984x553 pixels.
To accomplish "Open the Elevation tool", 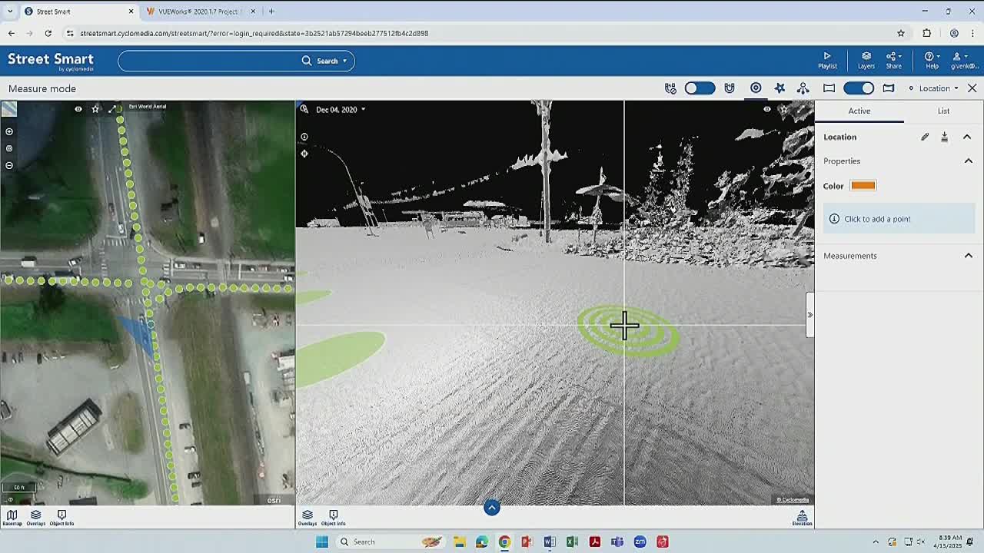I will click(802, 518).
